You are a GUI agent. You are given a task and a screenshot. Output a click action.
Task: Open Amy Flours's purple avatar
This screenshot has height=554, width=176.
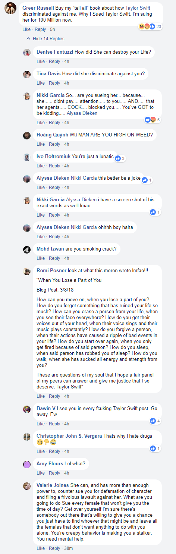click(27, 464)
